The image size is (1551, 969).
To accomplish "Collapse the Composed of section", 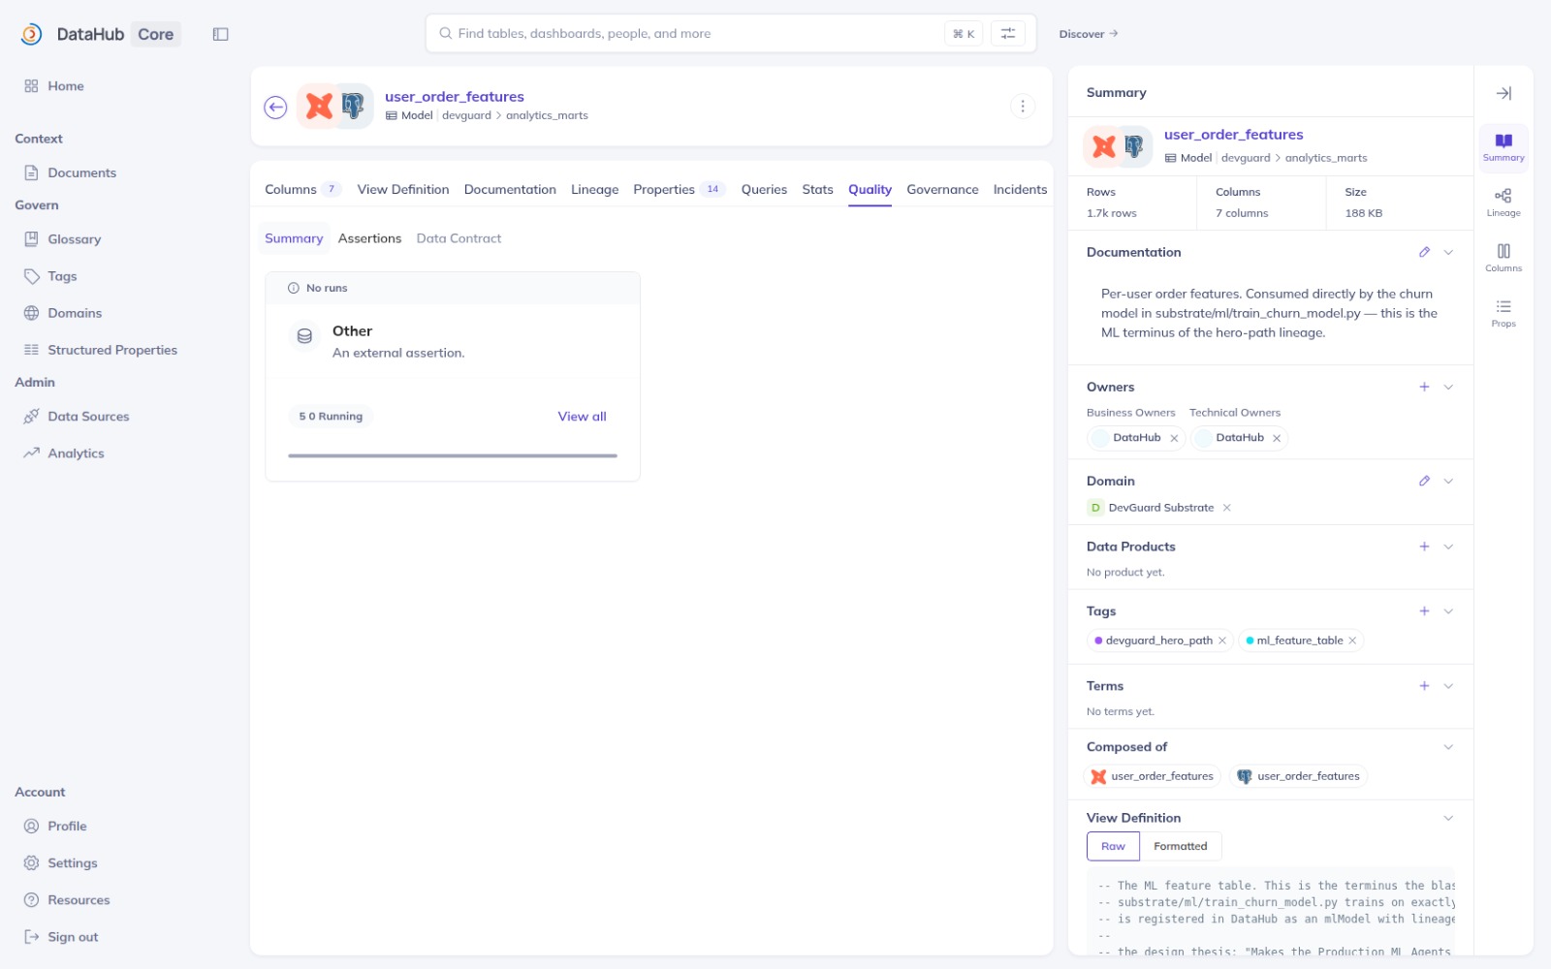I will coord(1448,747).
